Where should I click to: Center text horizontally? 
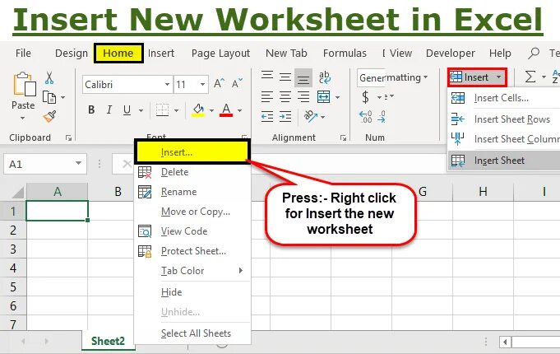pos(285,96)
